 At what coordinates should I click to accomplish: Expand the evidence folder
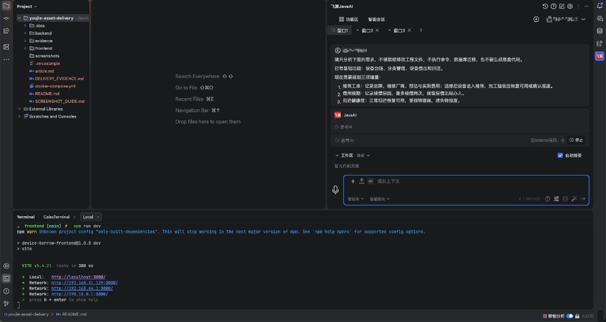(x=25, y=41)
